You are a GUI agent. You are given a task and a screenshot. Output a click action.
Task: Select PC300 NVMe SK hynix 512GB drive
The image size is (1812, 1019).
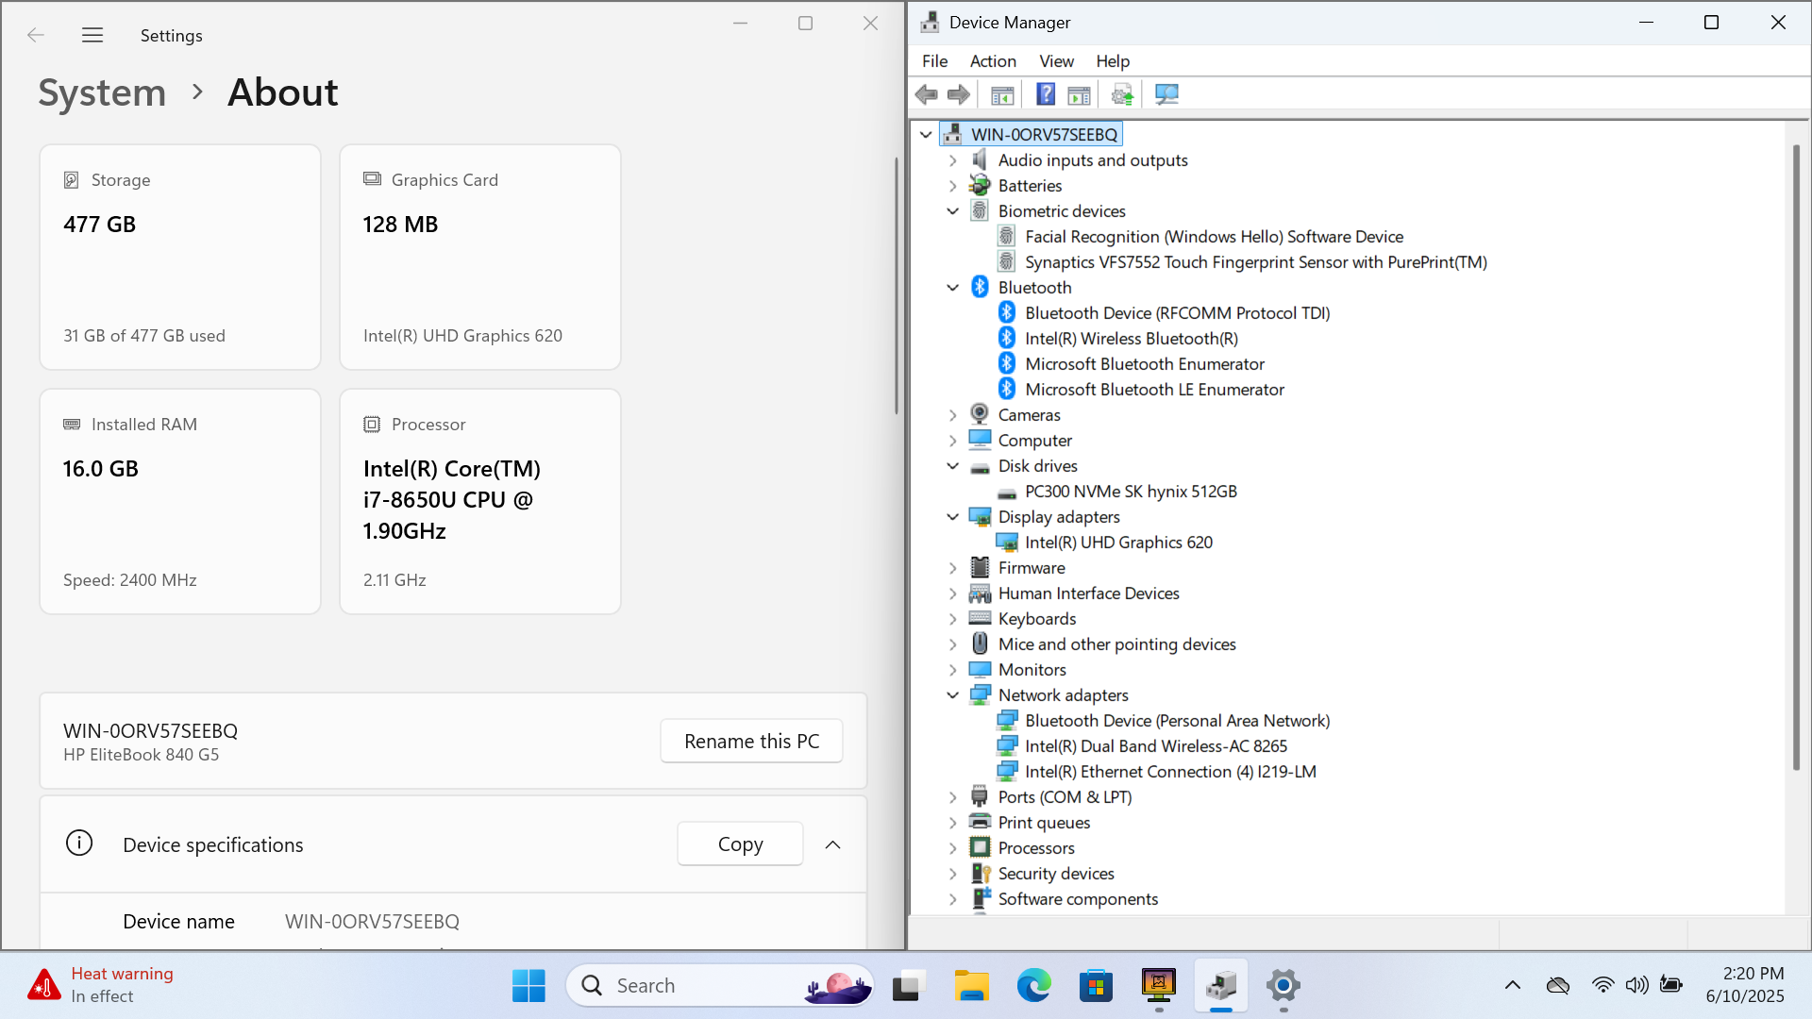[1131, 492]
